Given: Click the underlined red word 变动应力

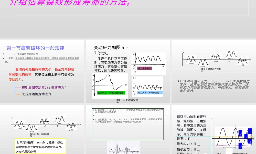Looking at the screenshot, I should [15, 80].
